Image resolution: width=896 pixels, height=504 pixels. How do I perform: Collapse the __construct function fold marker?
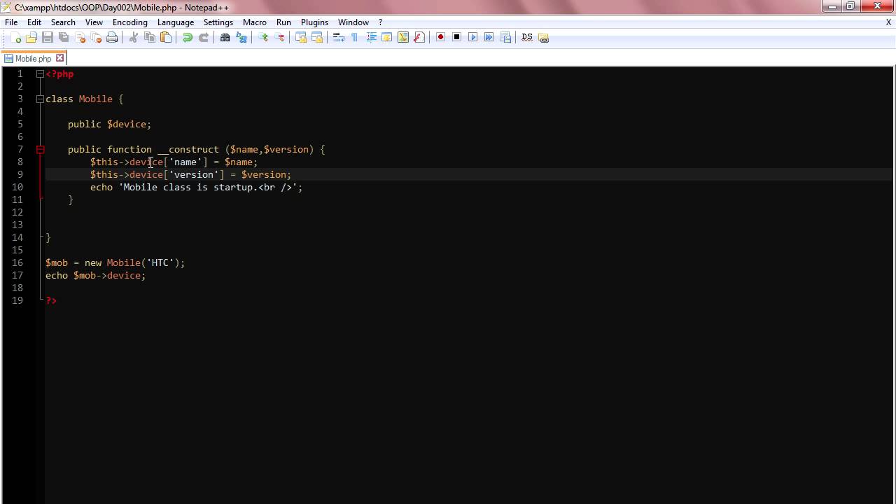coord(40,150)
